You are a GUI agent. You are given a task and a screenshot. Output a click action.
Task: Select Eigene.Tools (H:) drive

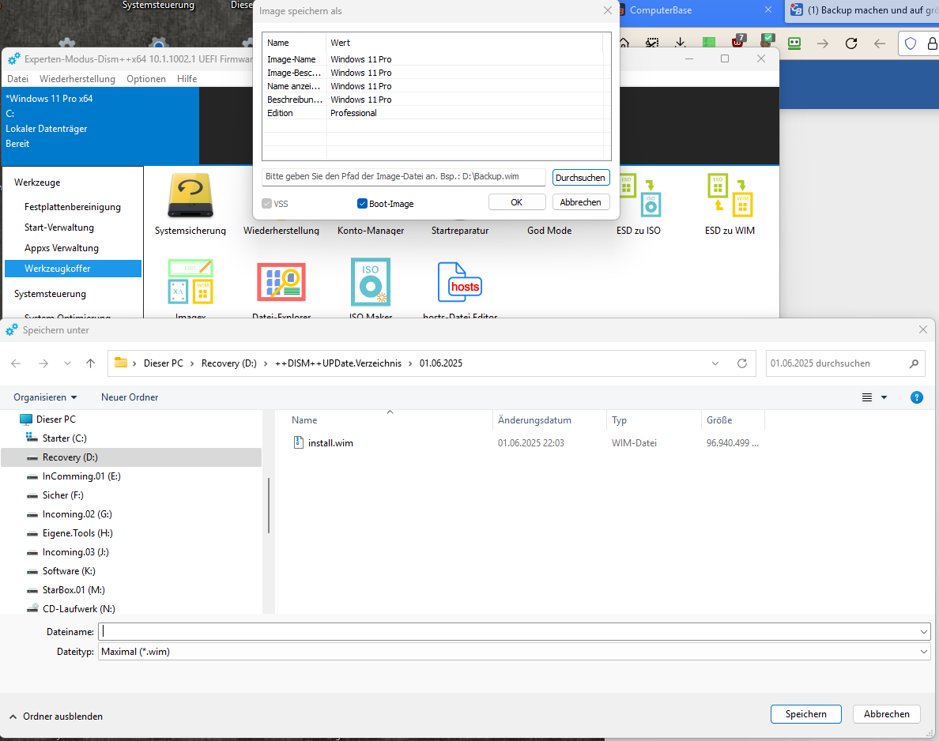tap(77, 533)
